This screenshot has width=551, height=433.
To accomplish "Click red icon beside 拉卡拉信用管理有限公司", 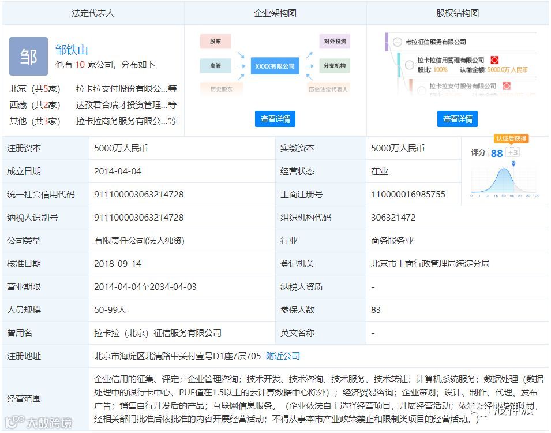I will pos(495,60).
